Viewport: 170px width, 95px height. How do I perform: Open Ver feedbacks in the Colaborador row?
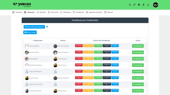[x=138, y=59]
